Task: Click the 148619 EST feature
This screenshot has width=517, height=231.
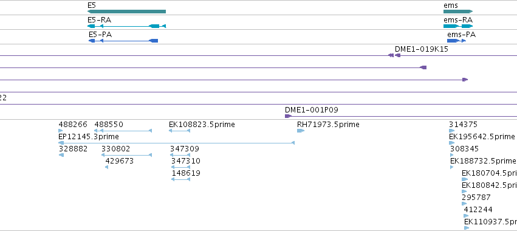Action: [x=180, y=179]
